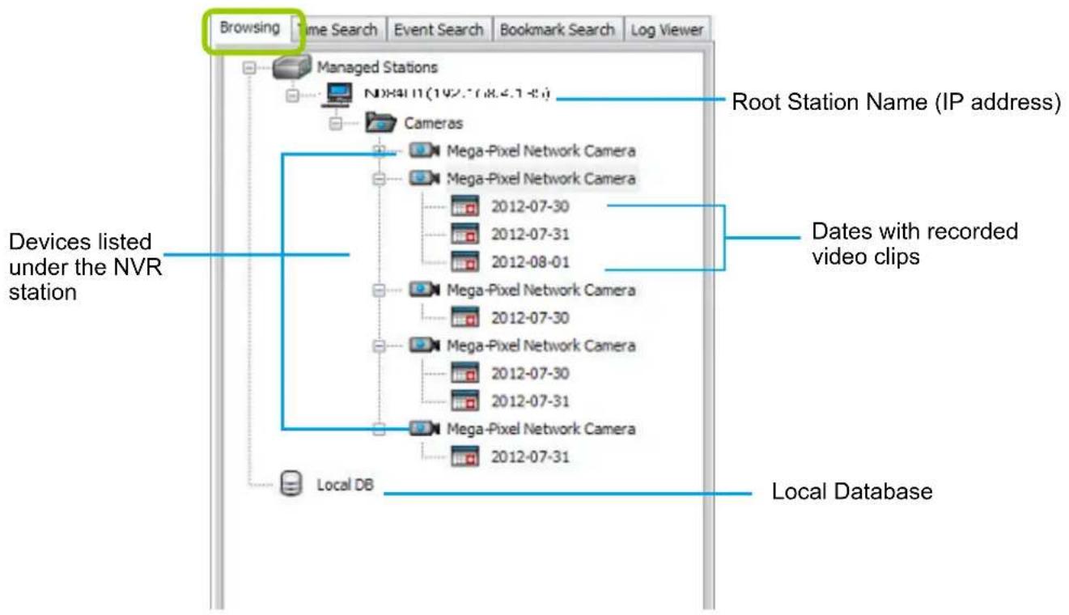Switch to the Bookmark Search tab
Viewport: 1069px width, 615px height.
click(x=558, y=29)
